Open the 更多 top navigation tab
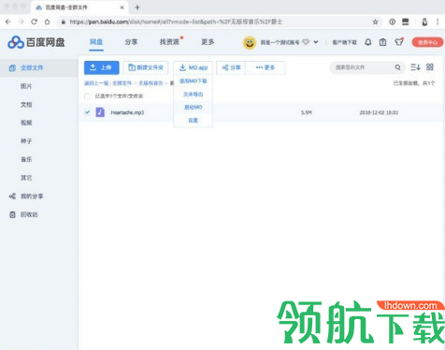Image resolution: width=445 pixels, height=350 pixels. [x=208, y=42]
